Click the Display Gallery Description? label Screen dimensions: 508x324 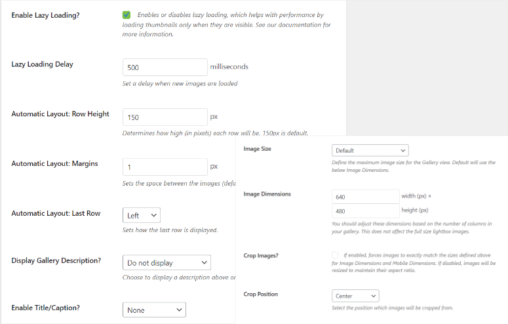56,260
